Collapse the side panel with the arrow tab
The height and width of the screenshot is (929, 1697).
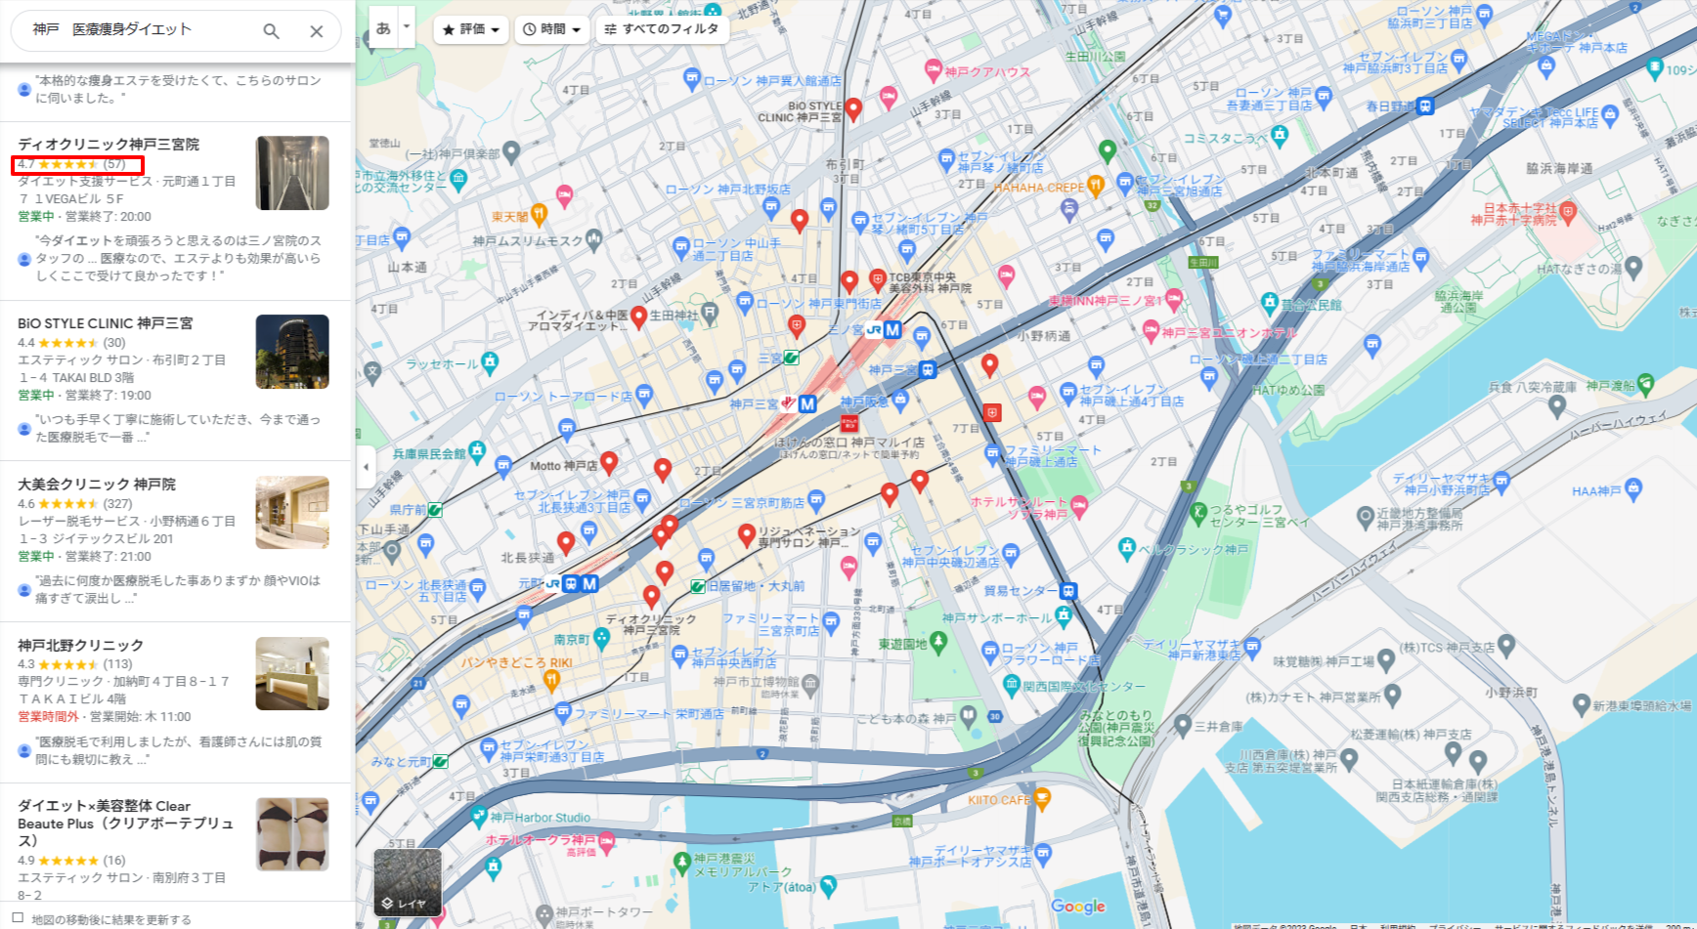point(366,467)
